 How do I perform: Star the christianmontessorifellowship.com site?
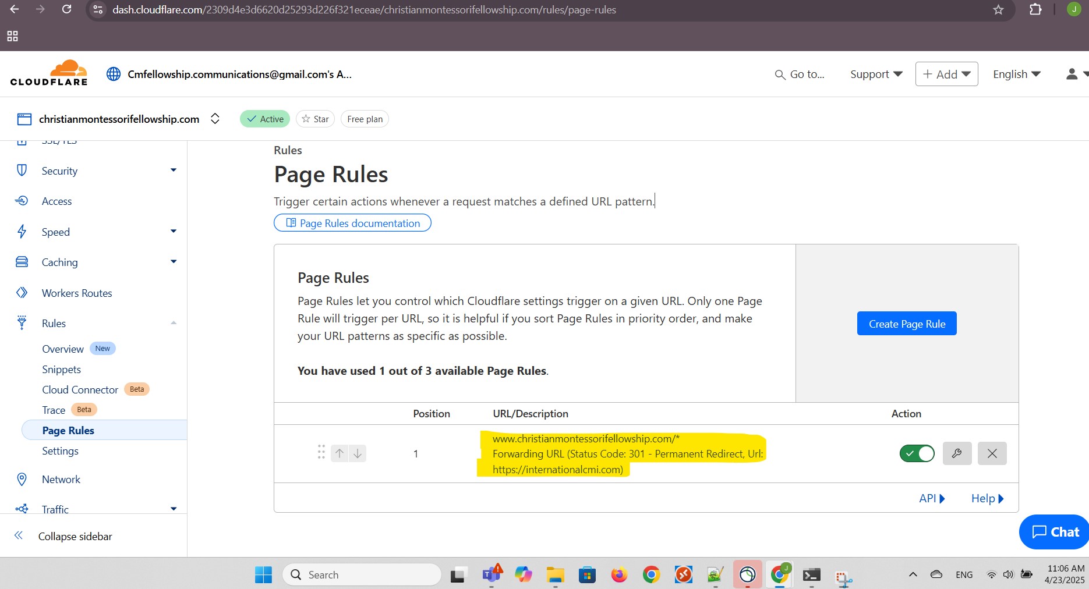[315, 119]
